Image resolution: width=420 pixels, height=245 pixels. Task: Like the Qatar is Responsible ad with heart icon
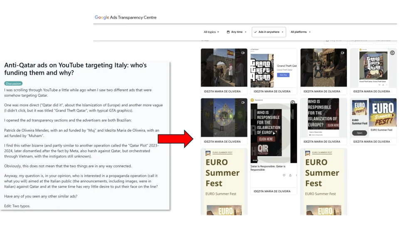point(284,176)
